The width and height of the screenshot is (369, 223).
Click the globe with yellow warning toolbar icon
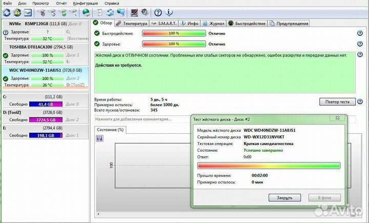[17, 12]
